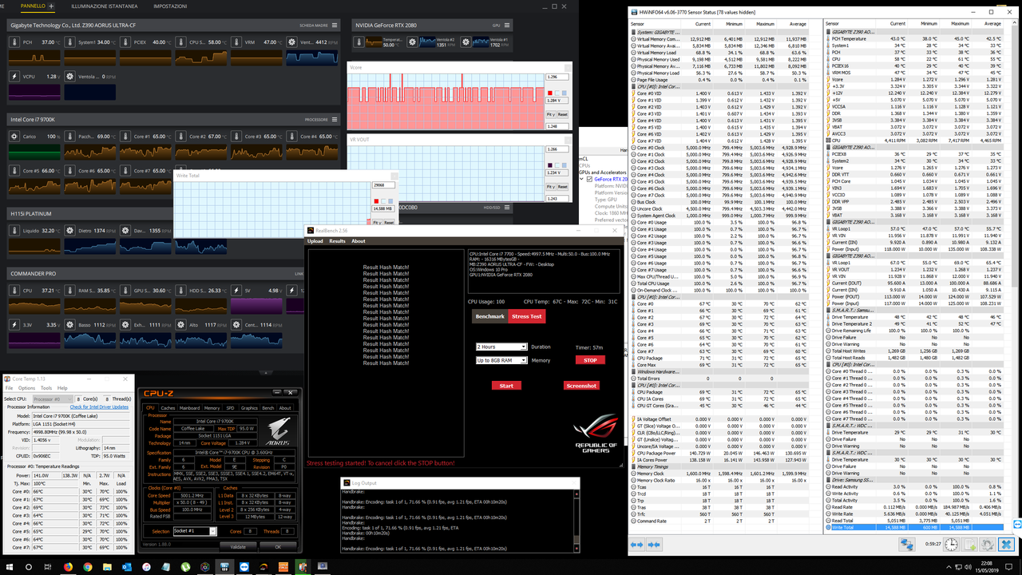Open the Tools menu in Core Temp
The image size is (1022, 575).
pyautogui.click(x=46, y=388)
